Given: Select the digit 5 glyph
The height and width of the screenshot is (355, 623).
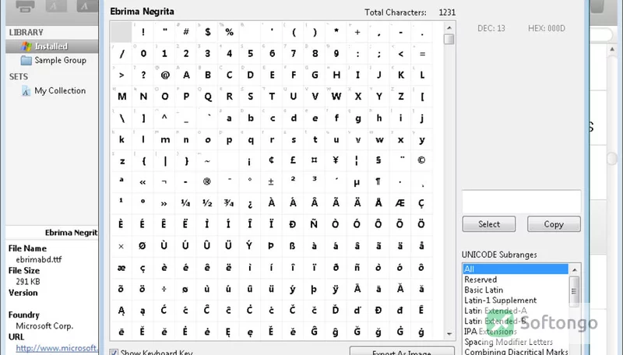Looking at the screenshot, I should pos(250,54).
